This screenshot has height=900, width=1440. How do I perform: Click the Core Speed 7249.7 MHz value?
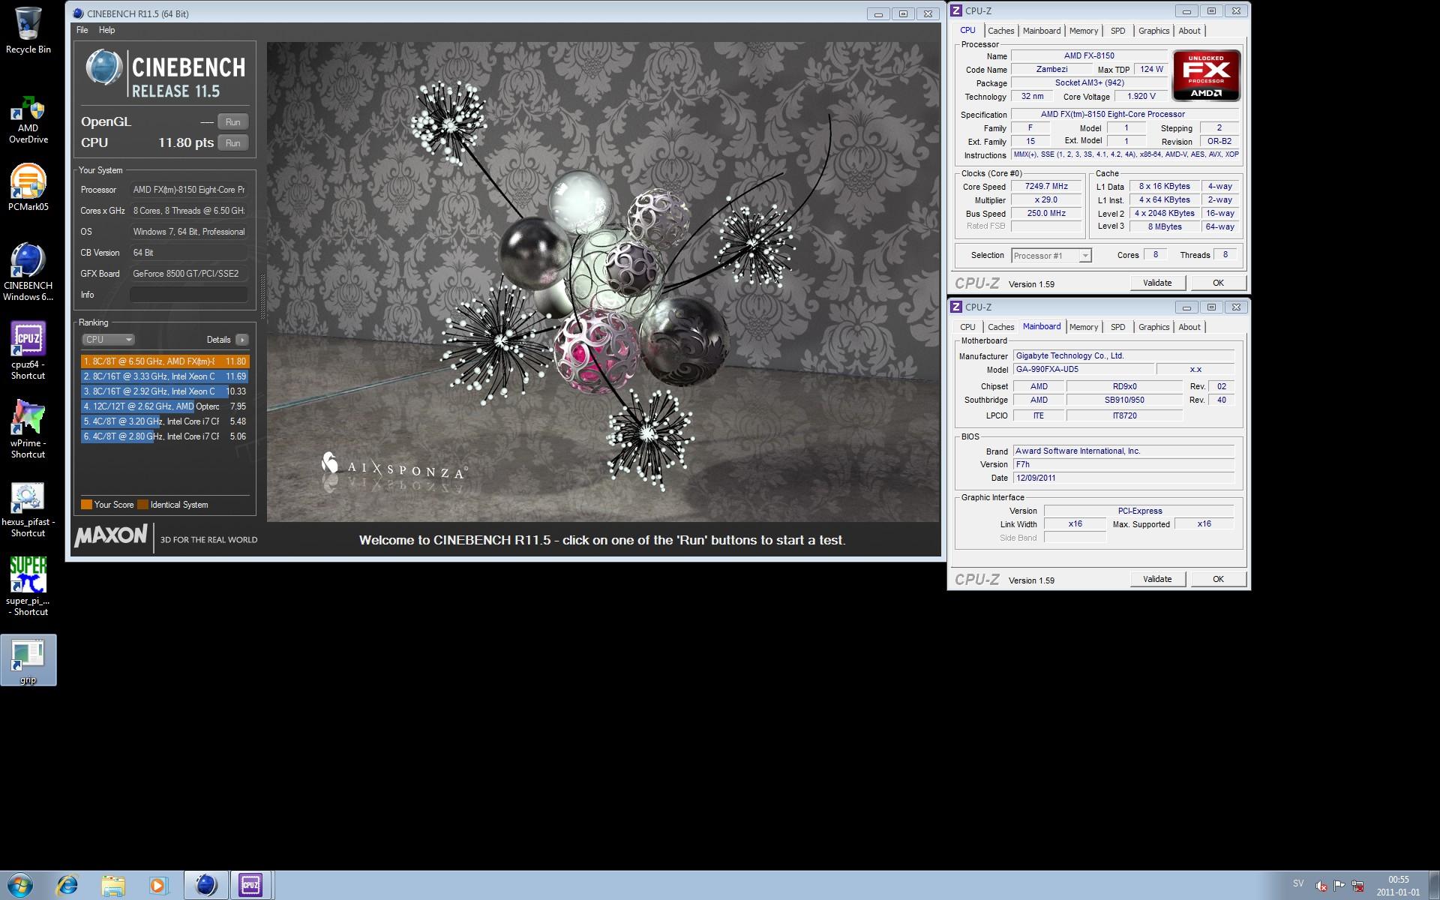point(1046,187)
